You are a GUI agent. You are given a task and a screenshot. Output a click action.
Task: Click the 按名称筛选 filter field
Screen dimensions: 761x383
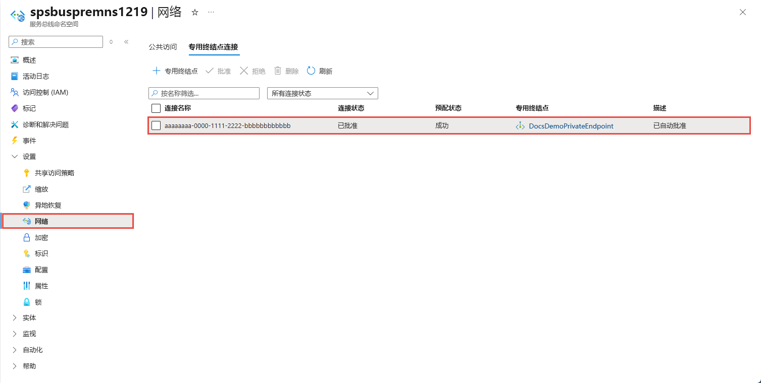click(204, 93)
